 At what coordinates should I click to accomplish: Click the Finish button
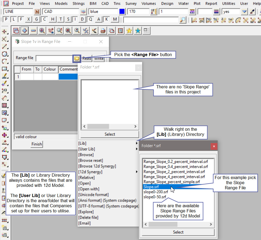[37, 144]
